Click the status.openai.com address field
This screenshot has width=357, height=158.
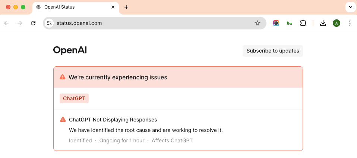tap(155, 23)
